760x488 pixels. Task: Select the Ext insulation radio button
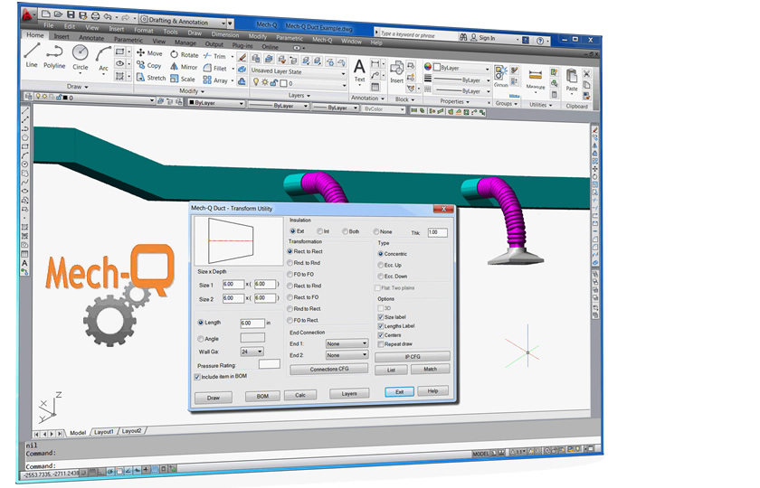coord(292,231)
